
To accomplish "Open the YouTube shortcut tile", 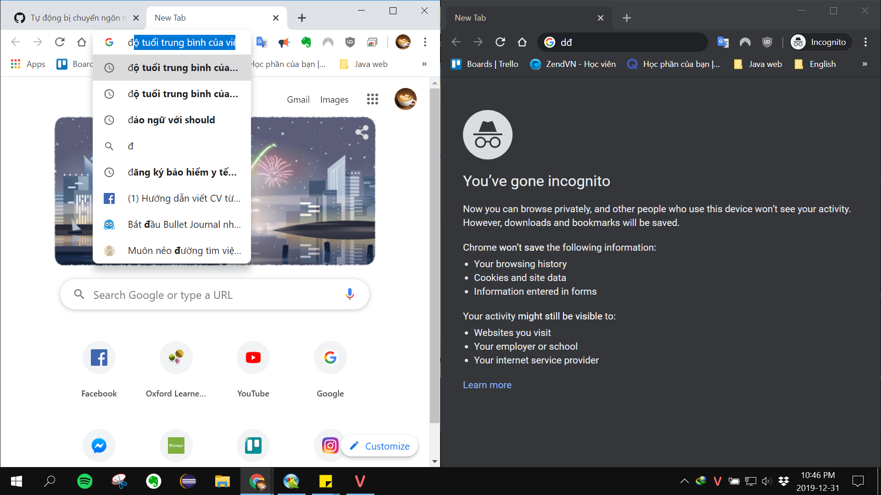I will point(253,357).
